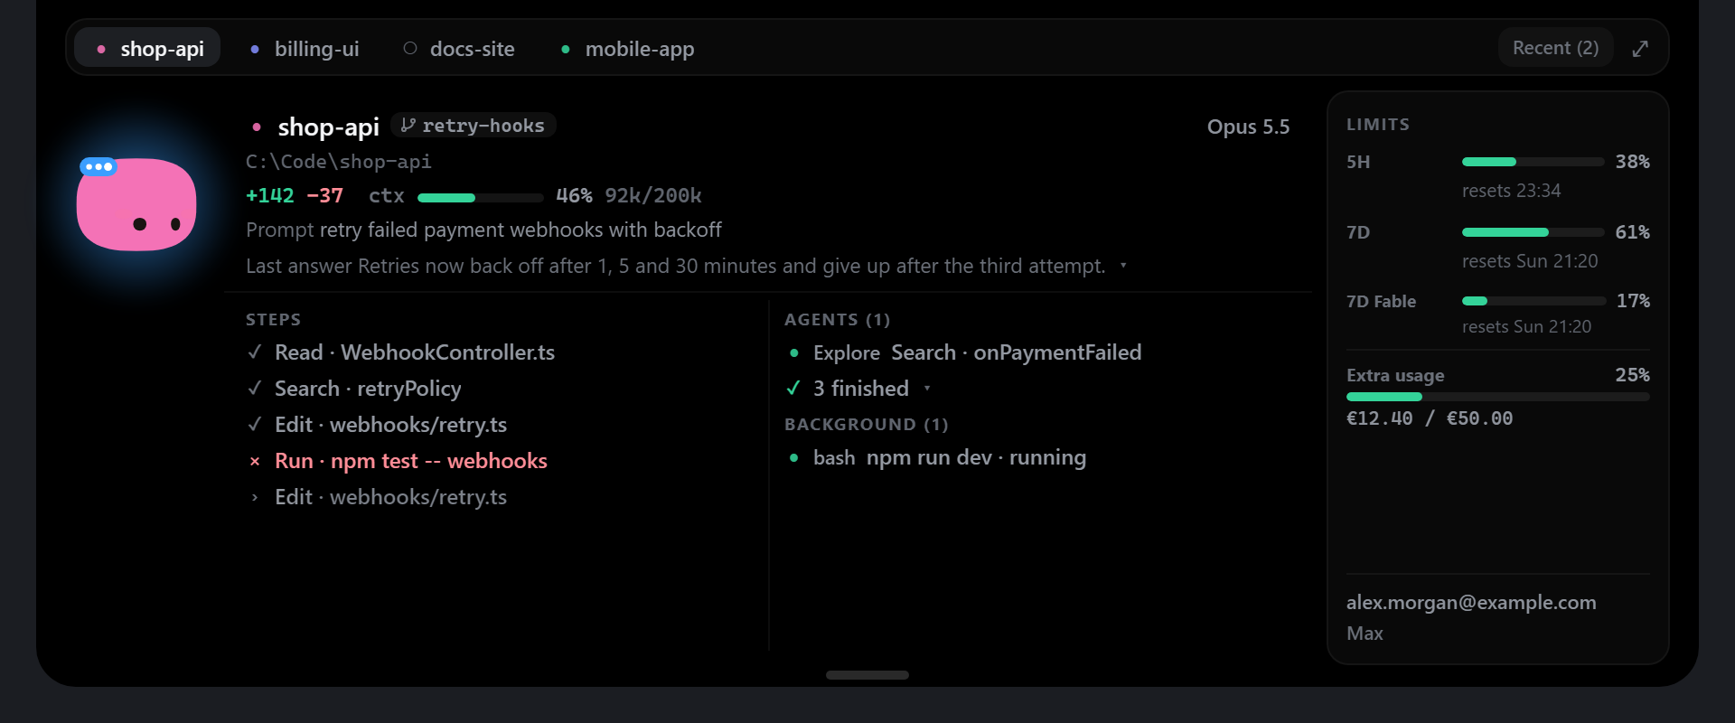Expand the in-progress Edit webhooks/retry.ts step
The image size is (1735, 723).
(x=255, y=497)
